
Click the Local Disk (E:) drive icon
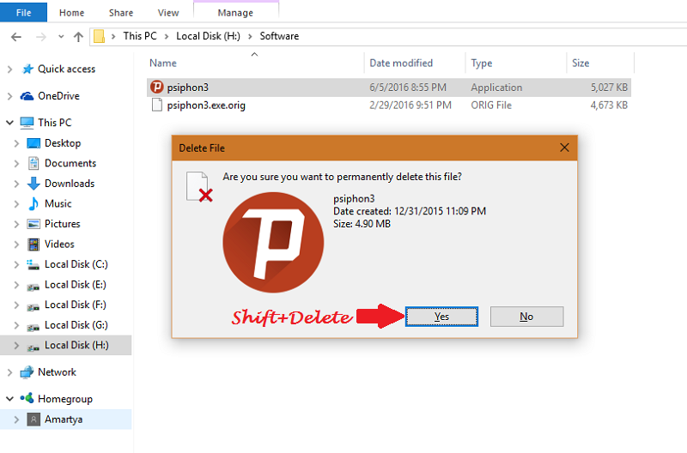click(x=33, y=287)
